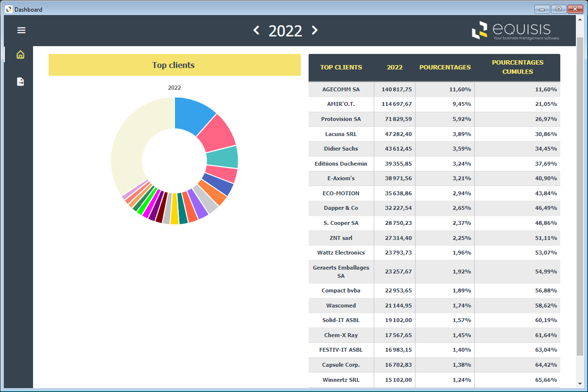Select Editiions Duchemin client cell
Screen dimensions: 588x392
pos(341,164)
